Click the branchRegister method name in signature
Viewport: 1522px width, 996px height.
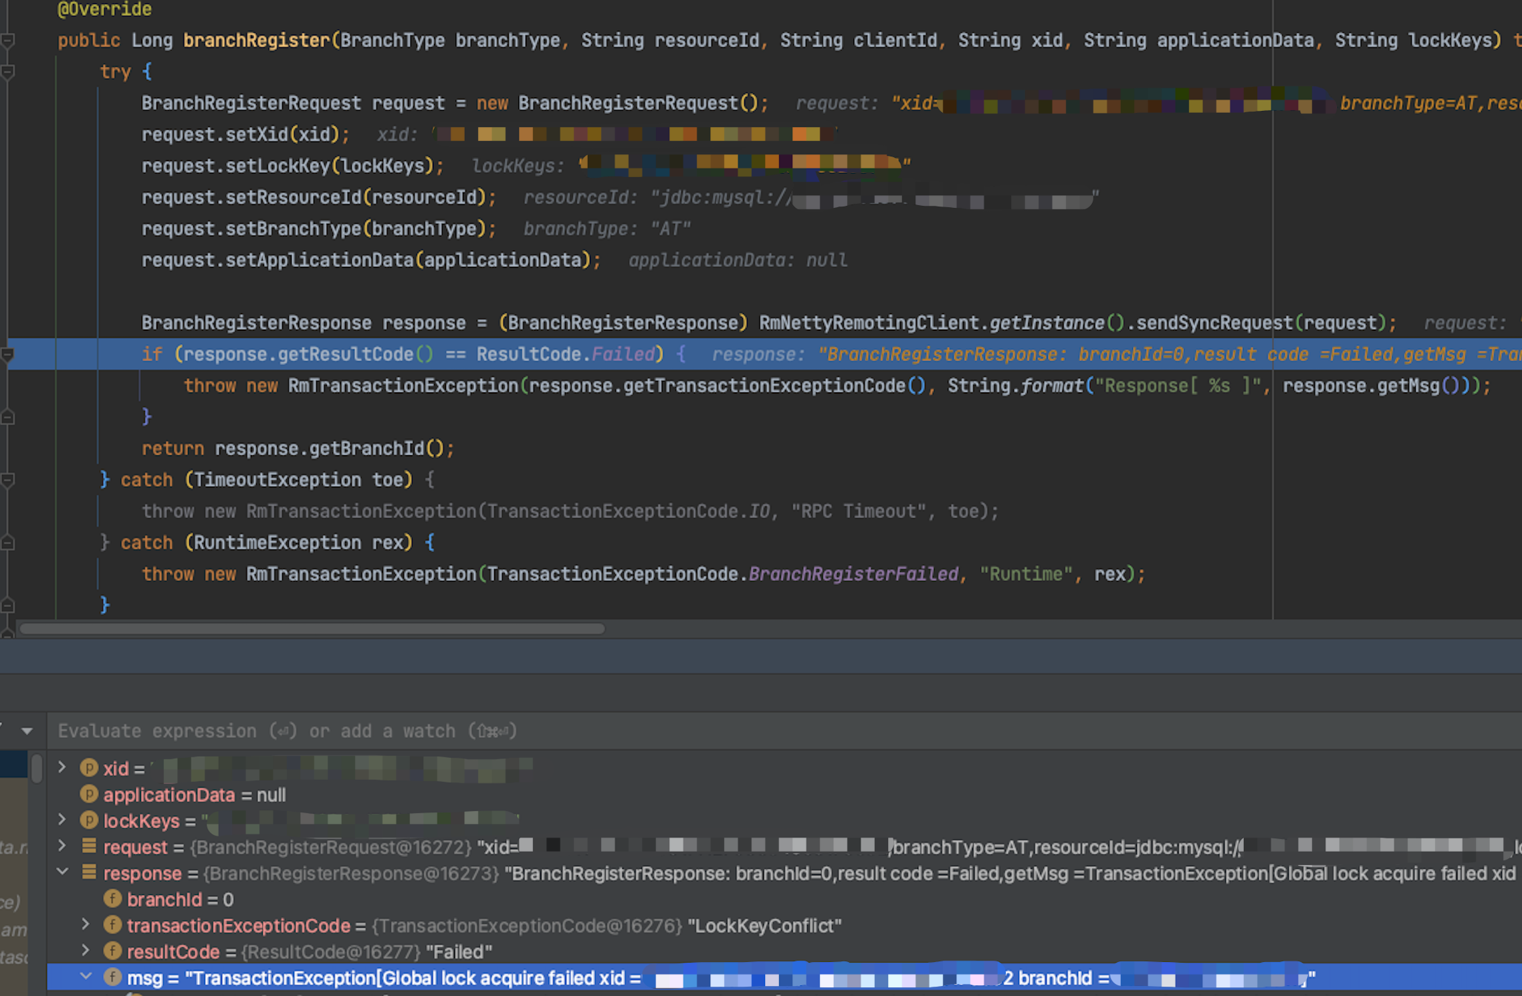(x=256, y=41)
